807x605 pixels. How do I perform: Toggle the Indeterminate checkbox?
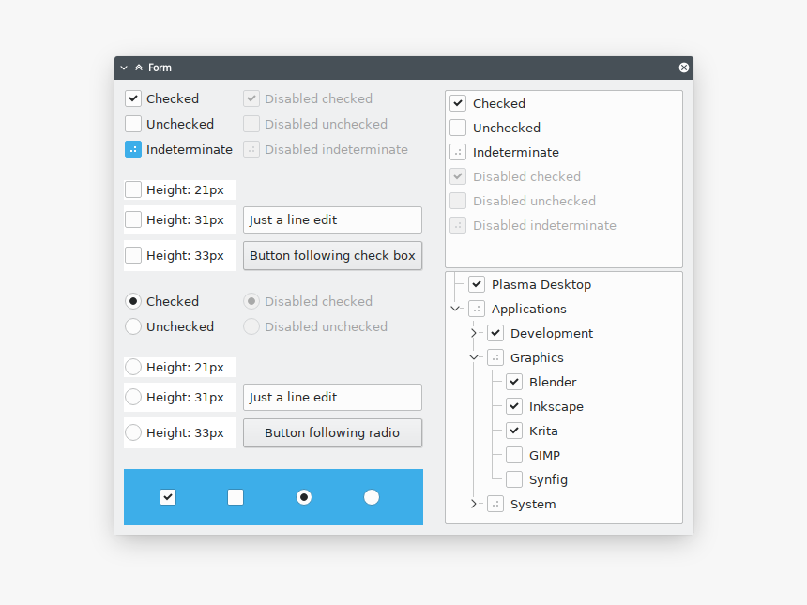pos(132,148)
